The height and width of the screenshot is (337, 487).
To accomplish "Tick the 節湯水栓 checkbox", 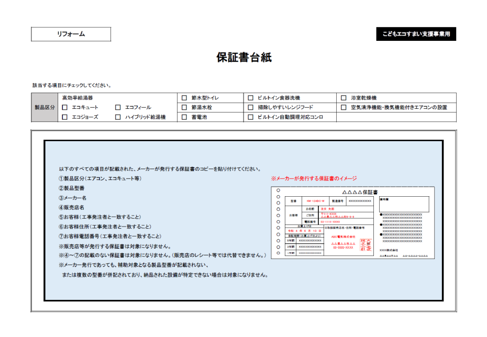I will [184, 107].
